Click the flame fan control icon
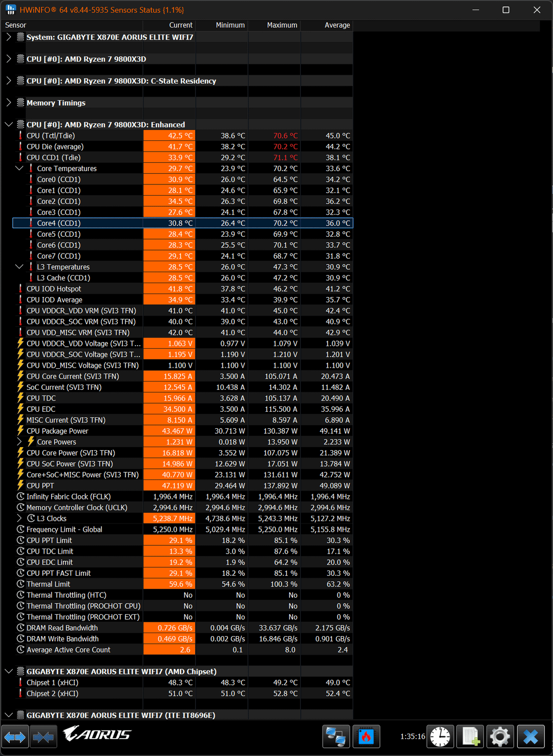The height and width of the screenshot is (756, 553). (x=366, y=737)
